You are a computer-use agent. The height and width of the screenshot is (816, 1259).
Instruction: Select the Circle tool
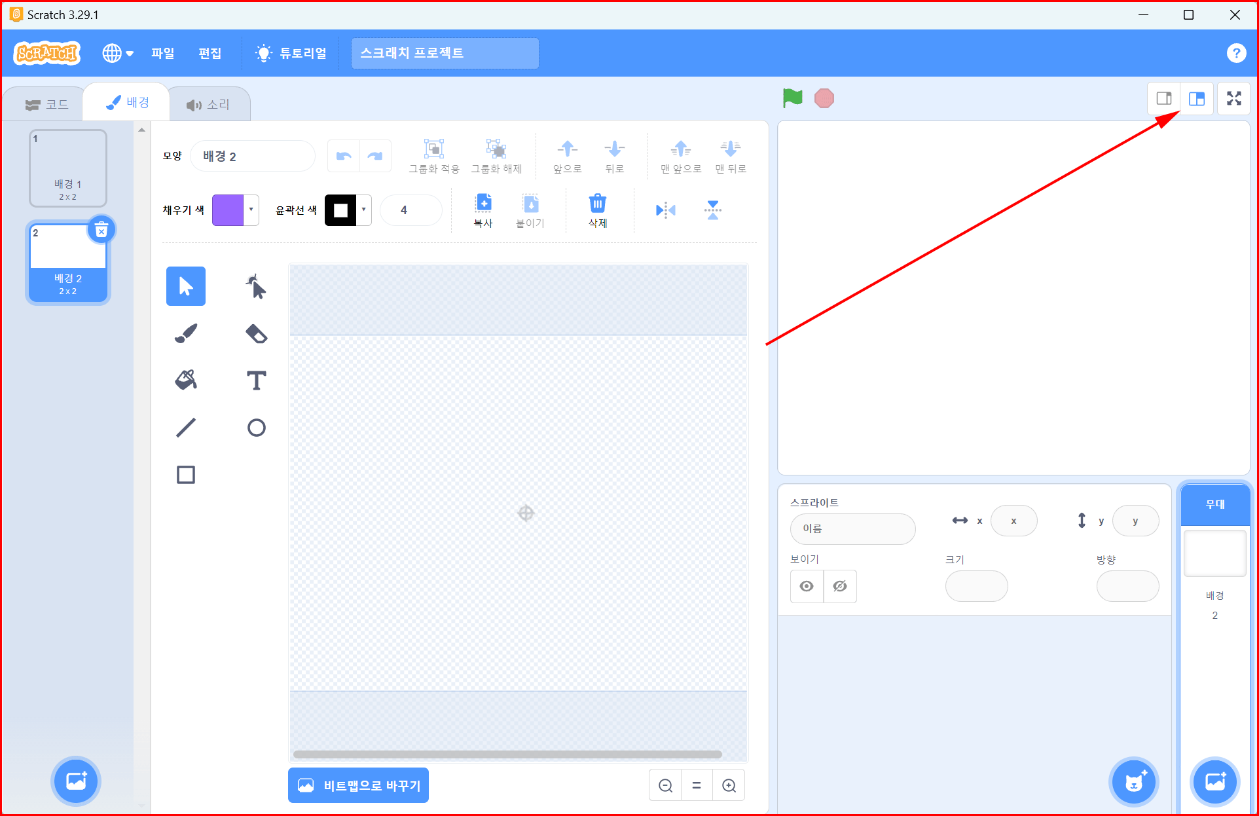256,428
